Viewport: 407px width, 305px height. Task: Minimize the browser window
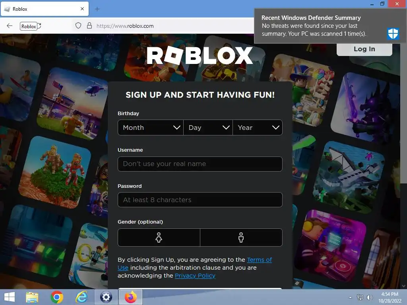click(372, 4)
